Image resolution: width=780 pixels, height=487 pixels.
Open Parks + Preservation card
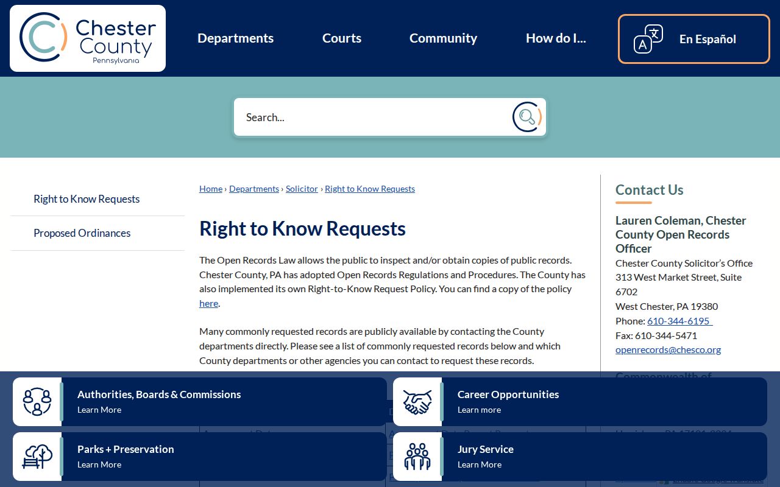tap(200, 457)
